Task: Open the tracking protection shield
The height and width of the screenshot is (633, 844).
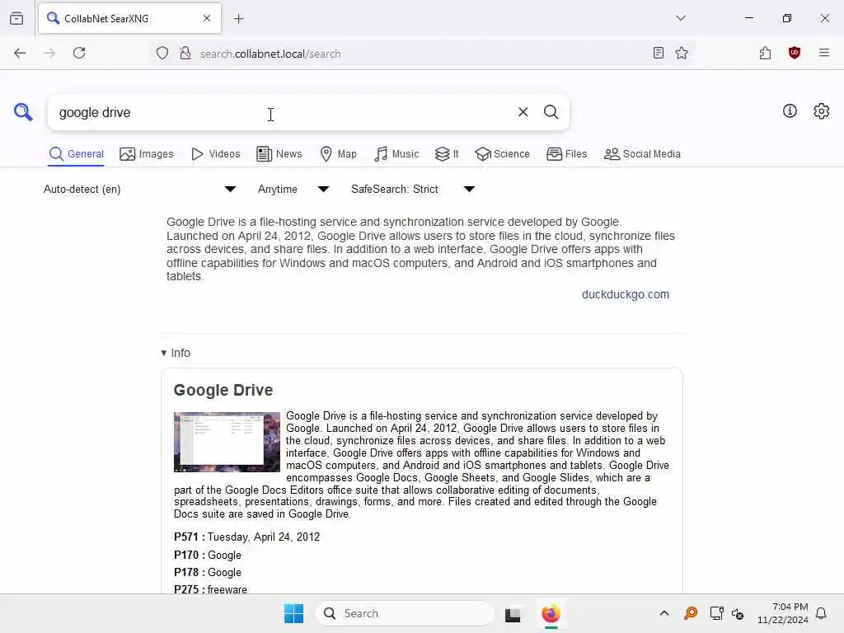Action: pos(162,54)
